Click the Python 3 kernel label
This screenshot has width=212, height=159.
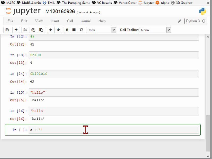(193, 21)
